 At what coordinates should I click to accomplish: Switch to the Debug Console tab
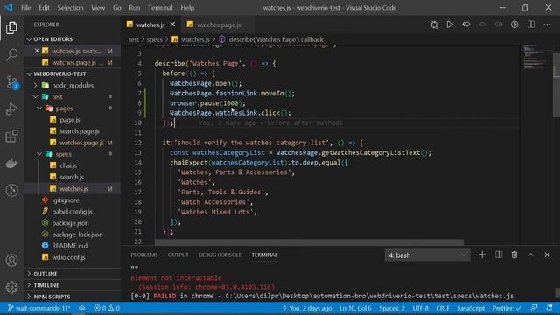click(x=220, y=255)
